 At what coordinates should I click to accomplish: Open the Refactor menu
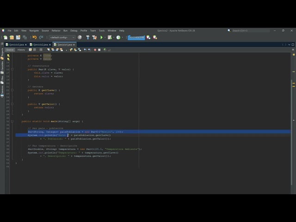[56, 31]
